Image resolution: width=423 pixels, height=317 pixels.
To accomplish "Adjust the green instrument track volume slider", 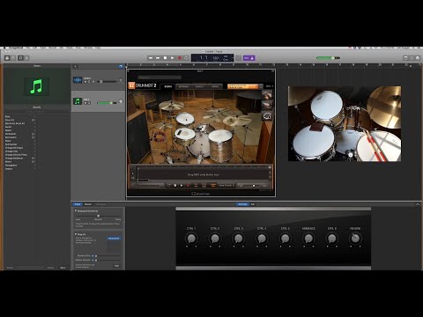I will (108, 103).
